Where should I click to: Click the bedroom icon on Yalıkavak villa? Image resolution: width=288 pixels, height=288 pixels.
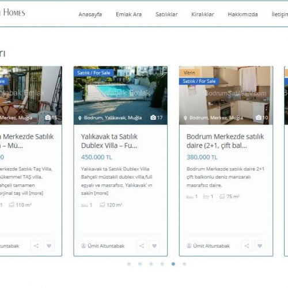85,205
